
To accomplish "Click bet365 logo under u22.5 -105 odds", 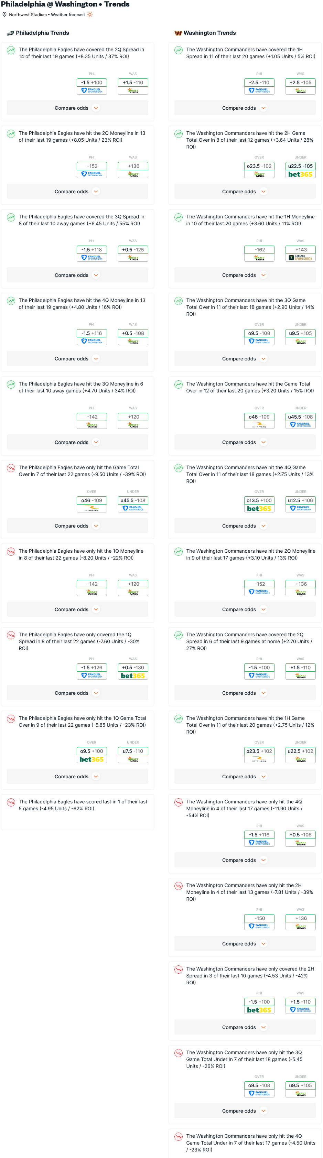I will point(301,174).
